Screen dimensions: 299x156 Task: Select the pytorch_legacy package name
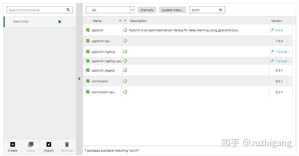(x=103, y=70)
